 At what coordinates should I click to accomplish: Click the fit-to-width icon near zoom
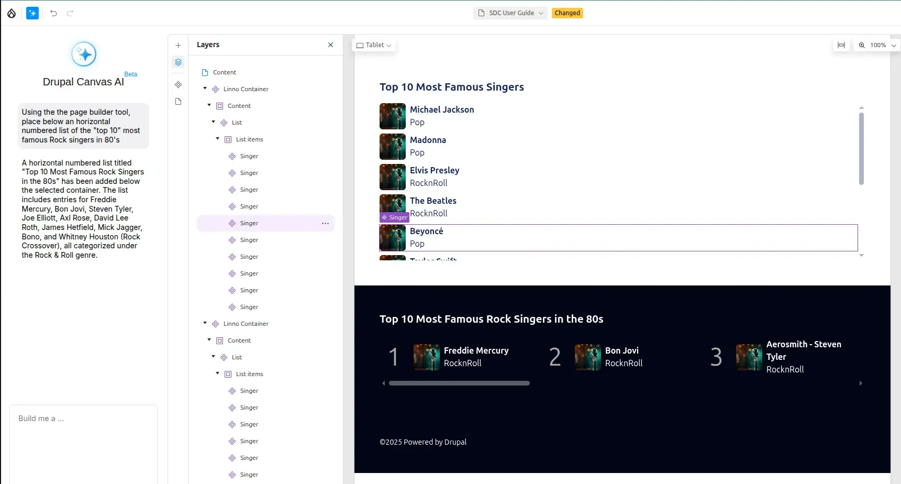click(x=841, y=46)
